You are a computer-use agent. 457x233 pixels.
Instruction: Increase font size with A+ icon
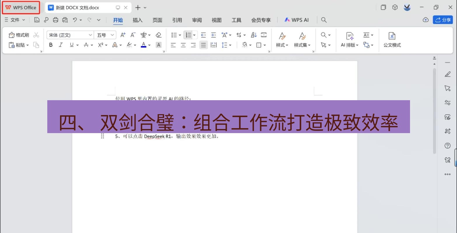tap(123, 35)
